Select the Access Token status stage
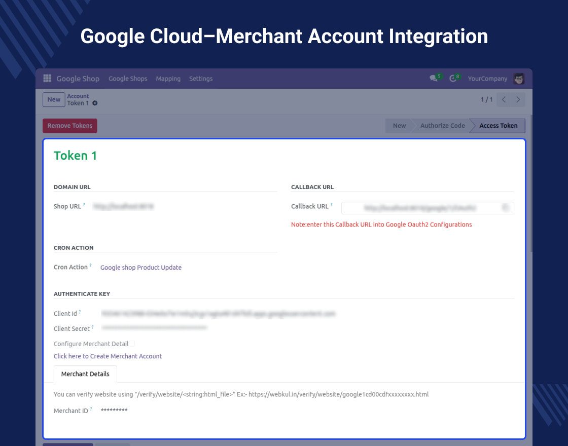This screenshot has width=568, height=446. click(x=498, y=126)
